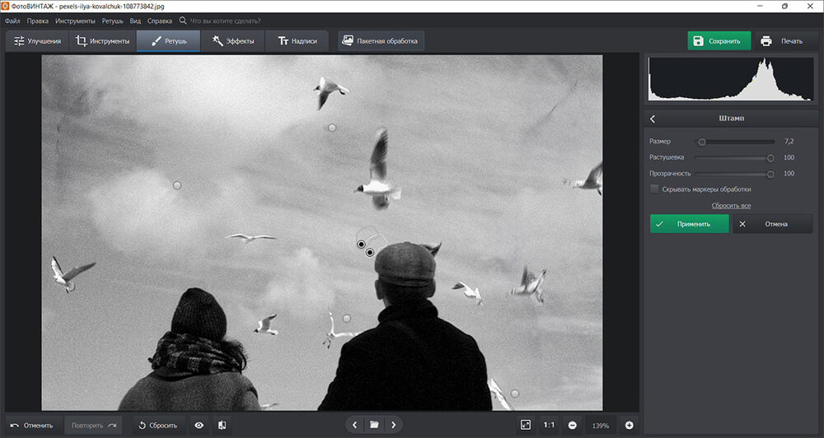Image resolution: width=824 pixels, height=438 pixels.
Task: Zoom in with plus icon
Action: coord(630,425)
